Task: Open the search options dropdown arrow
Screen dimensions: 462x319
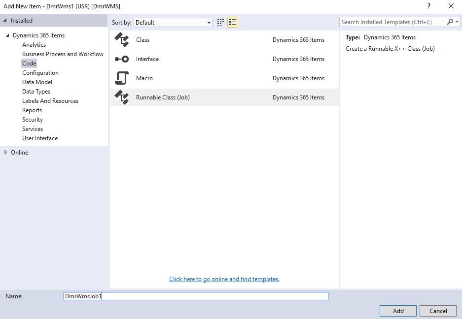Action: point(457,22)
